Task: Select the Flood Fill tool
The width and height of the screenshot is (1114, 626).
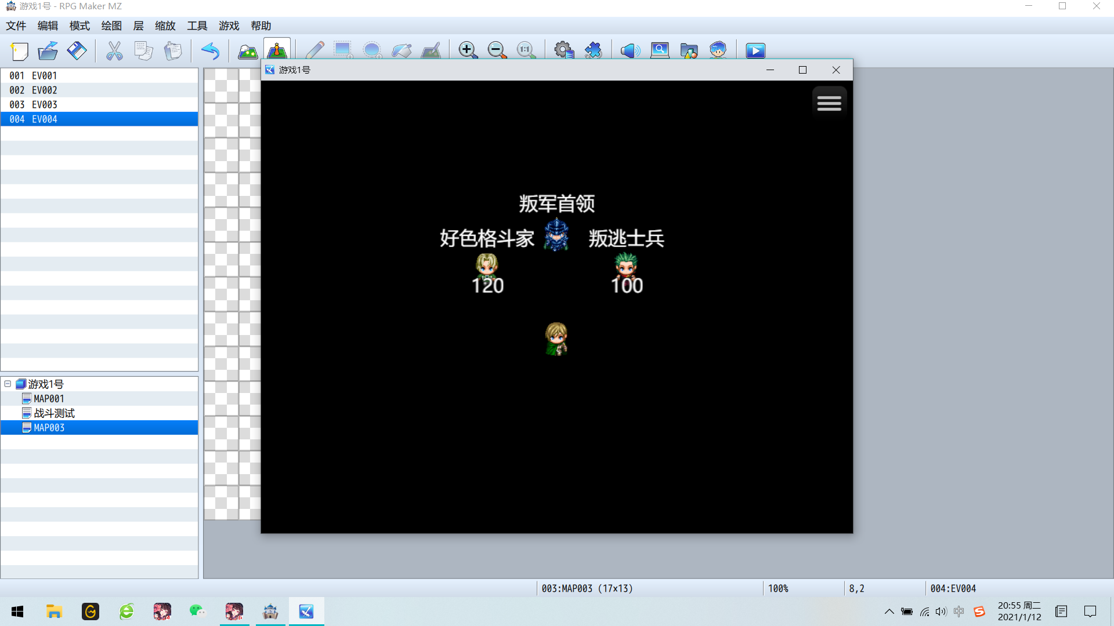Action: click(x=402, y=51)
